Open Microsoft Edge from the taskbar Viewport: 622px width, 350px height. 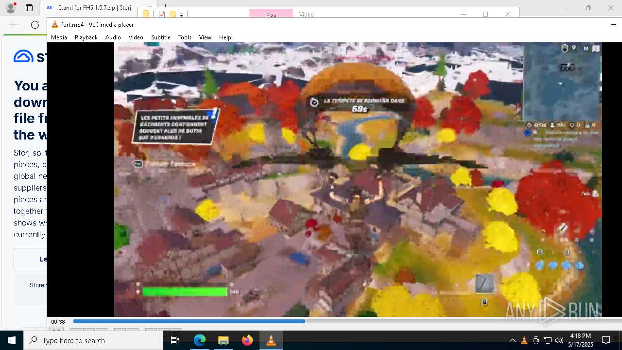click(x=200, y=340)
